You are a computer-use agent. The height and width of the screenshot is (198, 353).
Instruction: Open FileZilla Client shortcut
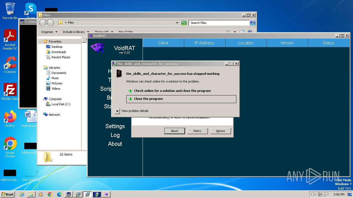pos(10,92)
